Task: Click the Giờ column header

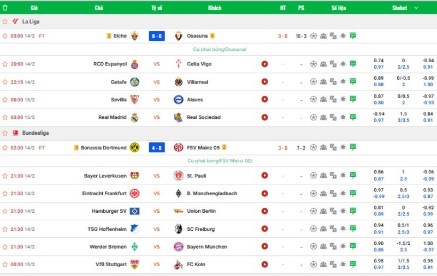Action: coord(34,8)
